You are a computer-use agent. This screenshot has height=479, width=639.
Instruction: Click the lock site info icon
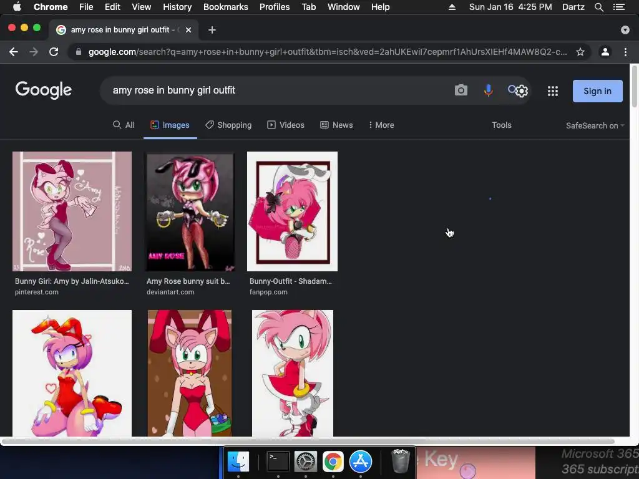pos(78,52)
